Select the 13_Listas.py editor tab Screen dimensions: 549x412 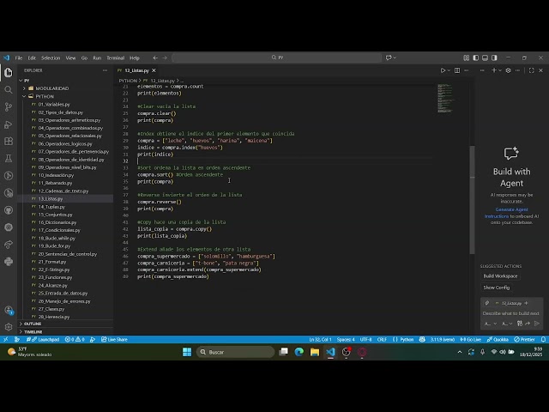(x=137, y=70)
